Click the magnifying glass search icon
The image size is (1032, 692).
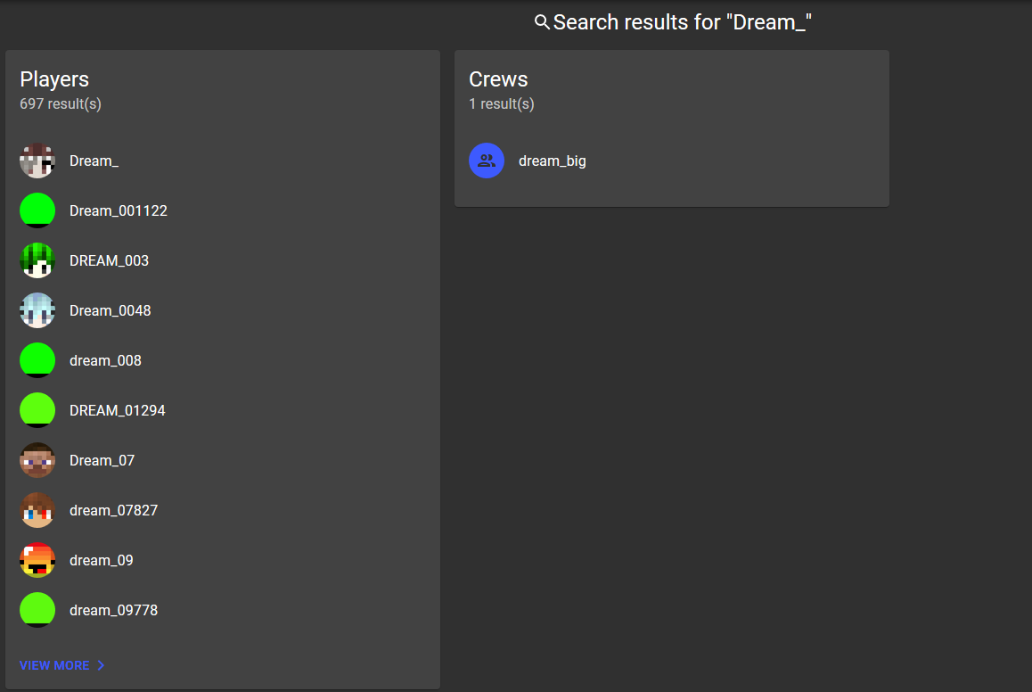tap(542, 22)
